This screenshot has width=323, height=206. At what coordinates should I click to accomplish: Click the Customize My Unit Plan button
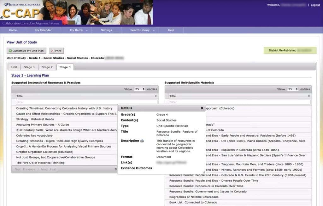[x=26, y=51]
